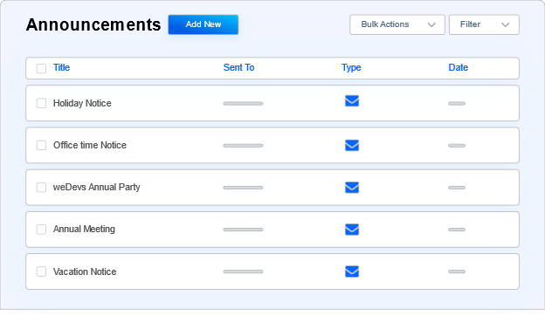Check the Holiday Notice checkbox
Viewport: 545px width, 316px height.
[41, 103]
